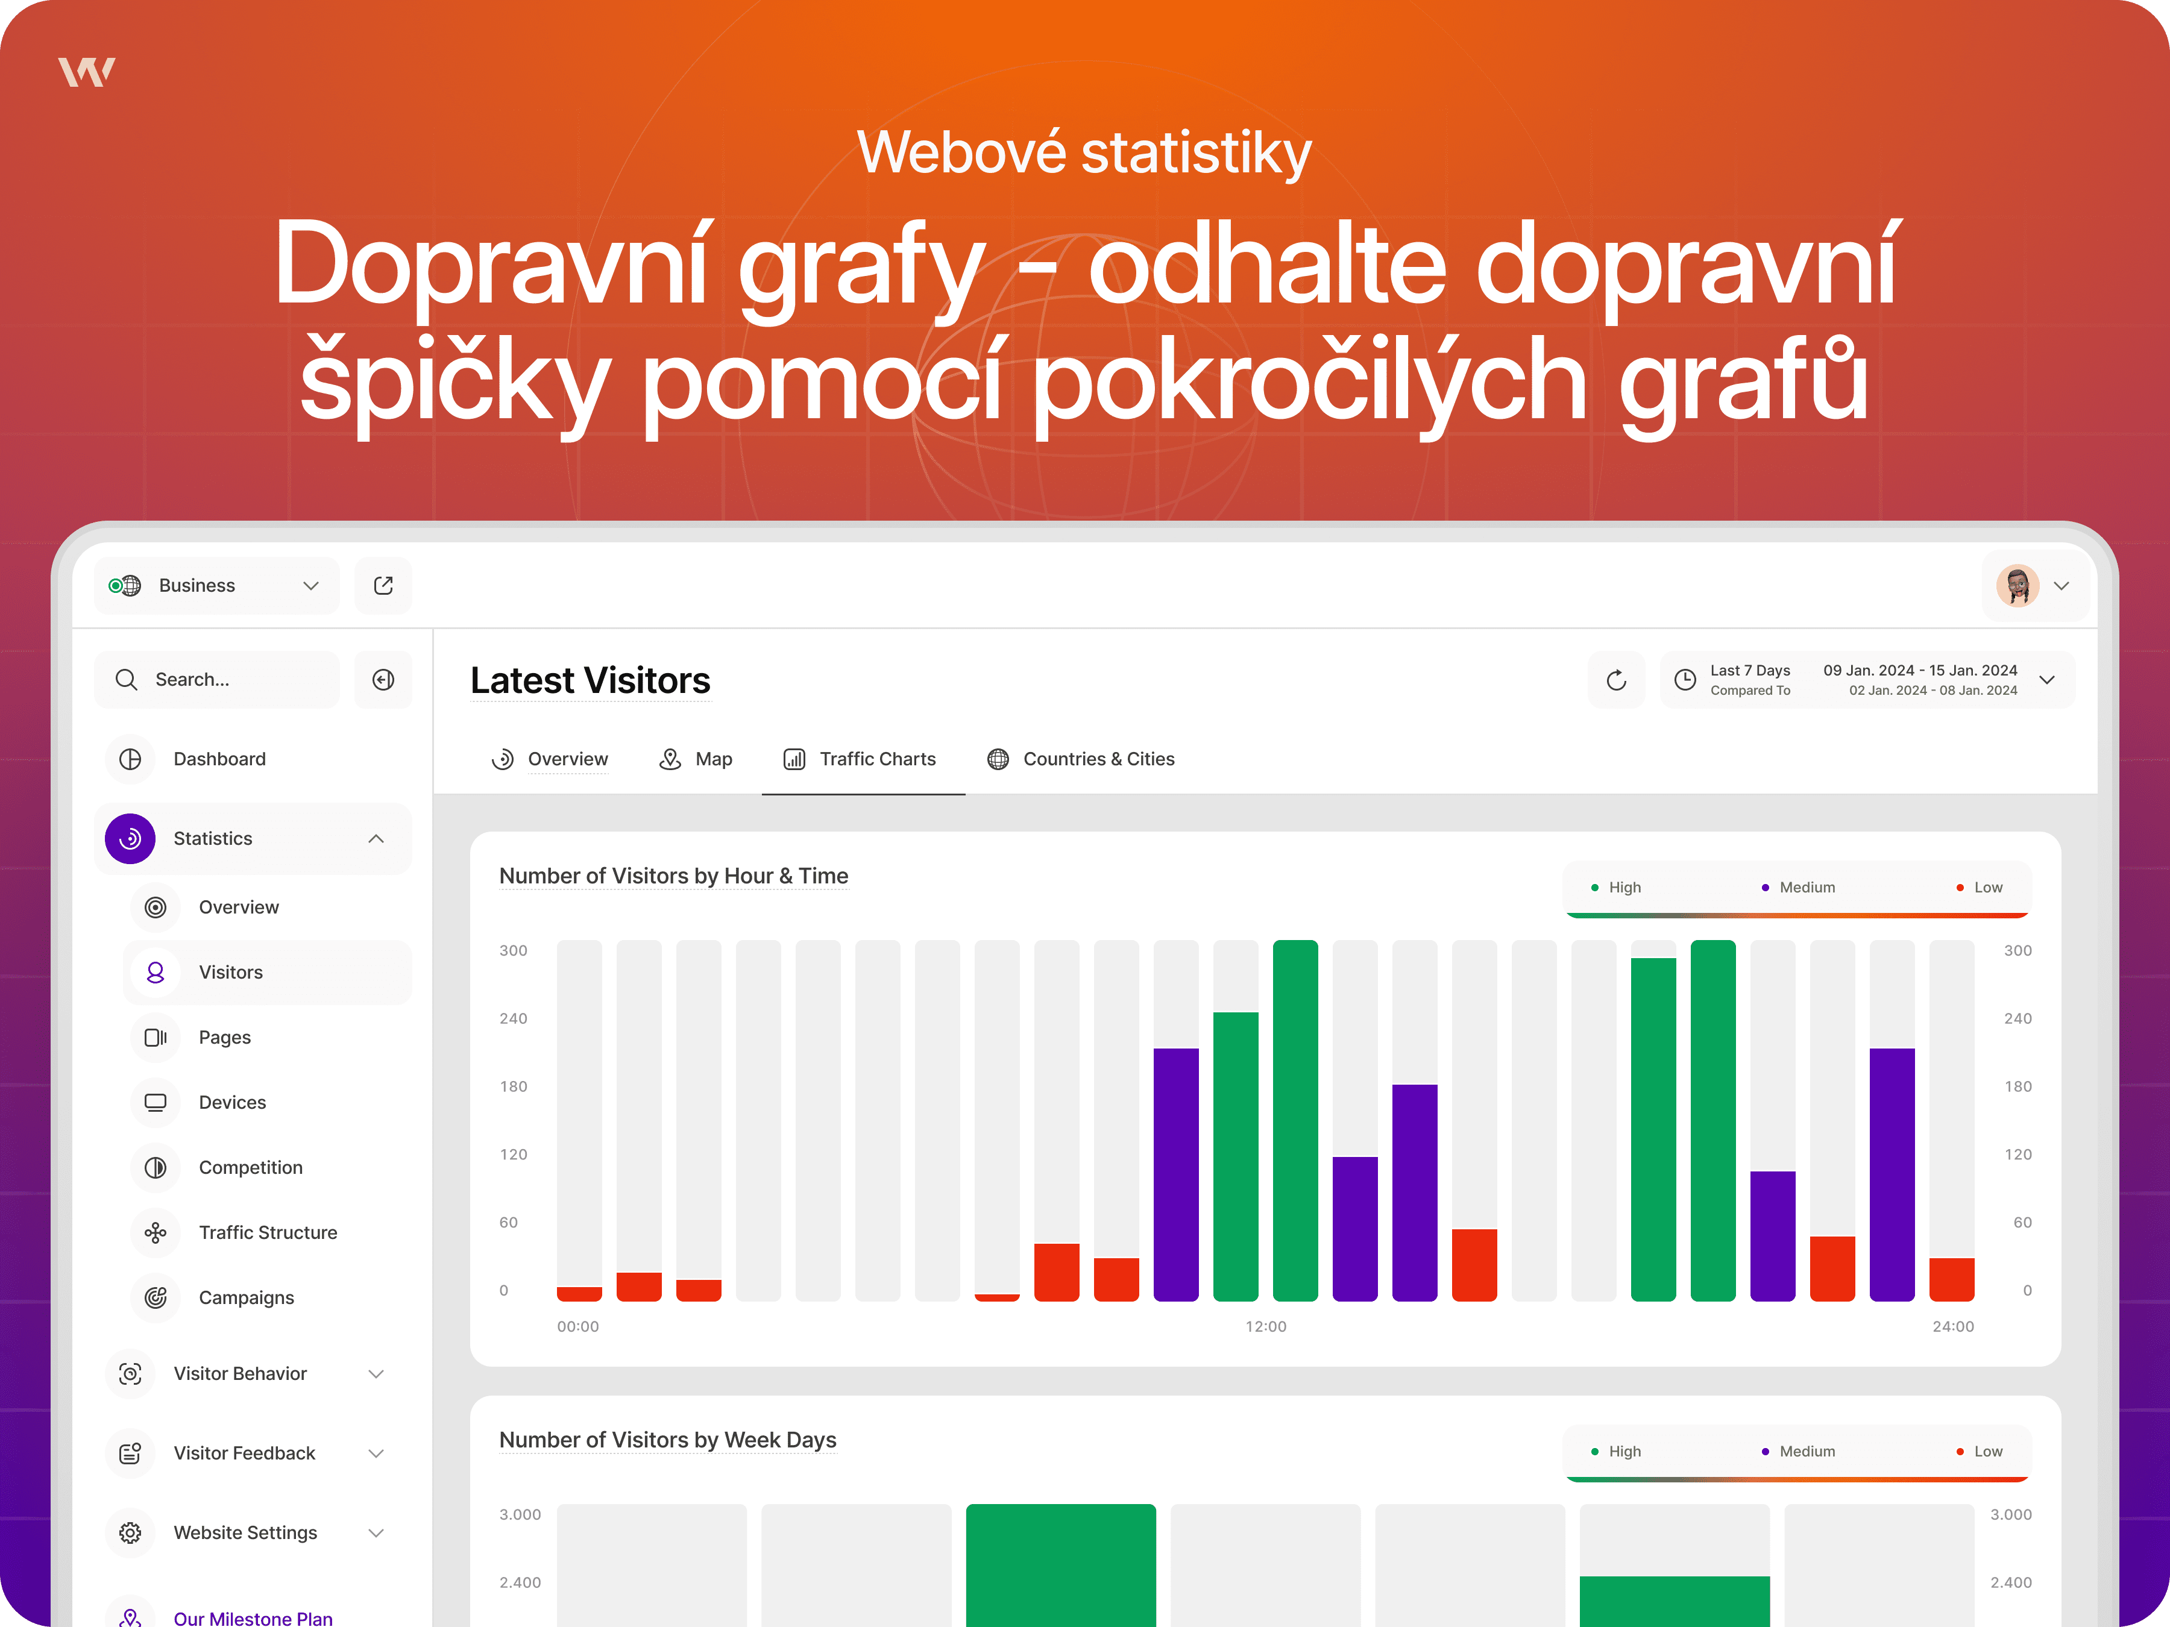Screen dimensions: 2170x1627
Task: Click the 12:00 axis label
Action: tap(1265, 1326)
